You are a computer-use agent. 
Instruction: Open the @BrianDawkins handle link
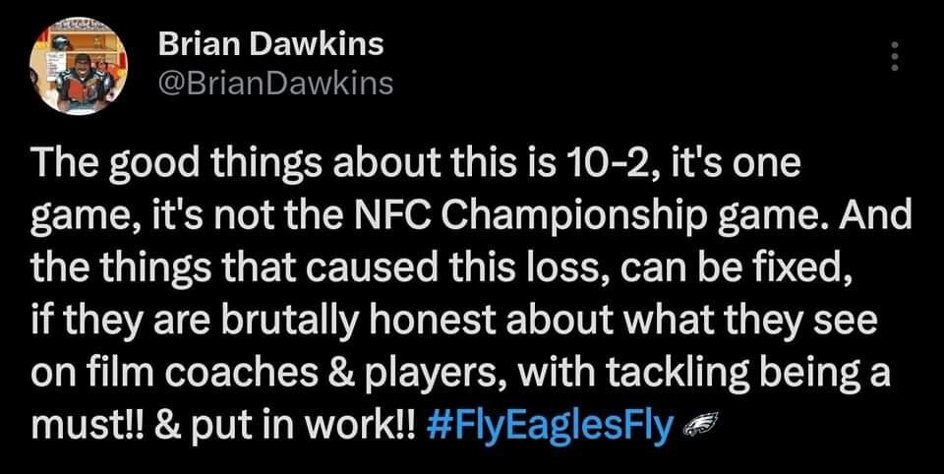coord(274,85)
